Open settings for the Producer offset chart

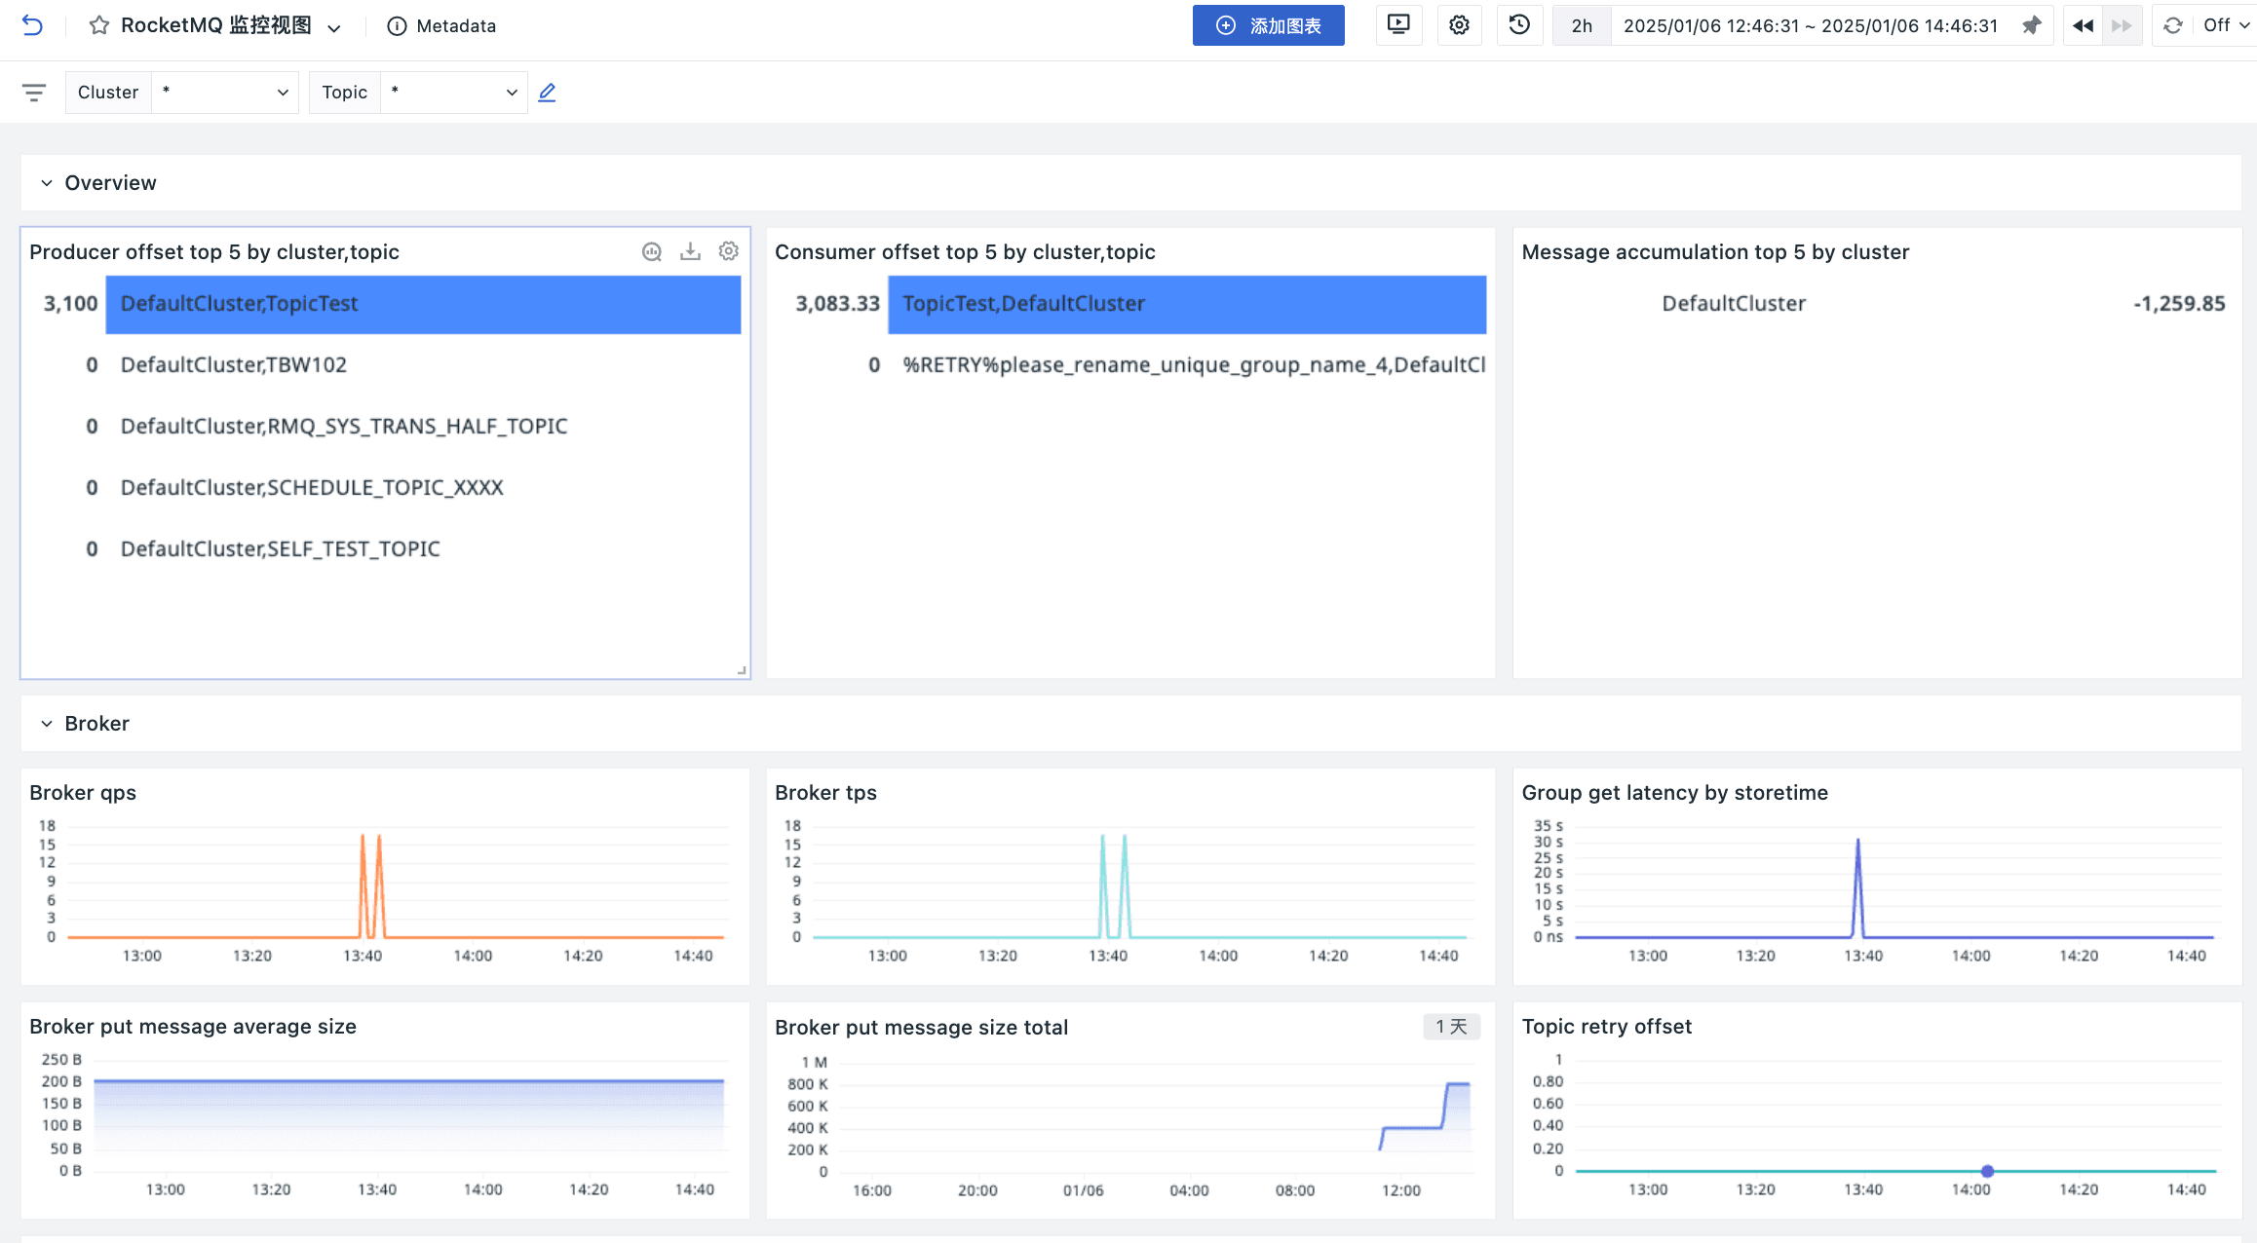(729, 250)
